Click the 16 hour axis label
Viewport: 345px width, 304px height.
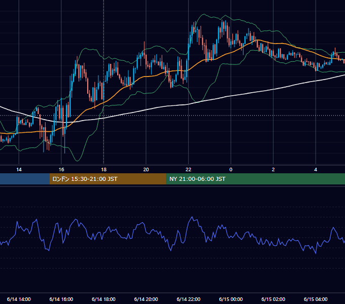click(61, 170)
